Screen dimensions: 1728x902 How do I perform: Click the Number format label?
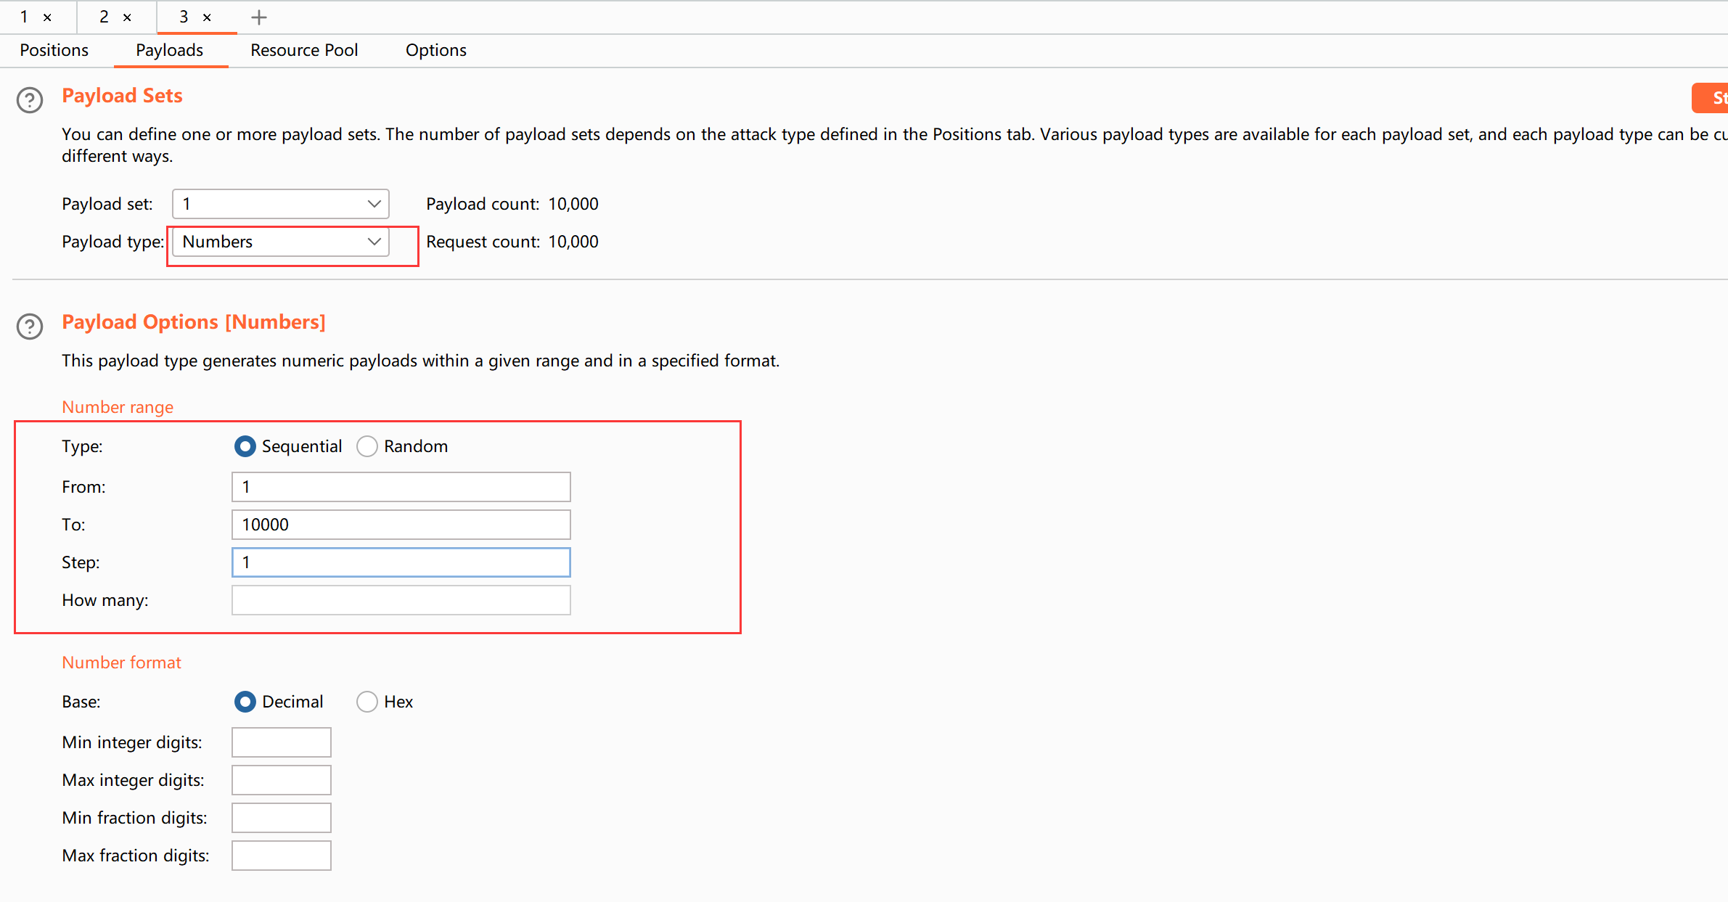(121, 663)
